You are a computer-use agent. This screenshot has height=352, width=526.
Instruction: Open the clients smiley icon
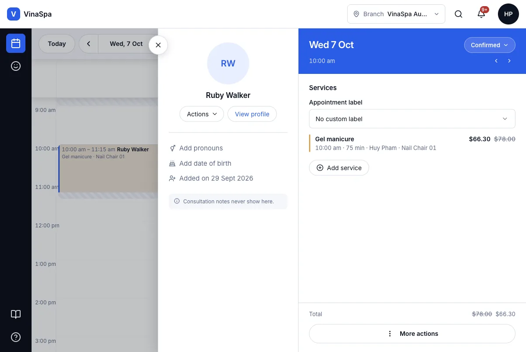[16, 66]
